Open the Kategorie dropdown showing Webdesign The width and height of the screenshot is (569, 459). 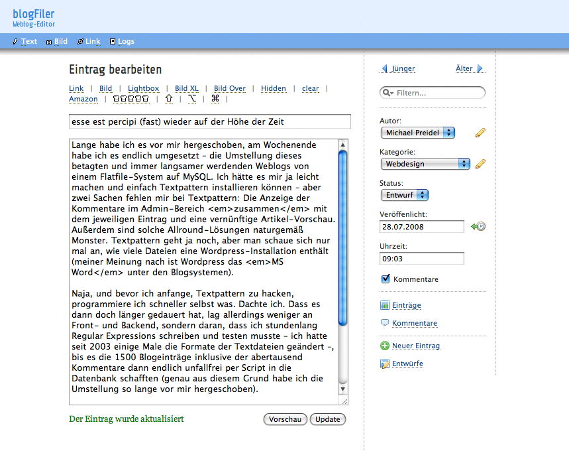[x=425, y=163]
